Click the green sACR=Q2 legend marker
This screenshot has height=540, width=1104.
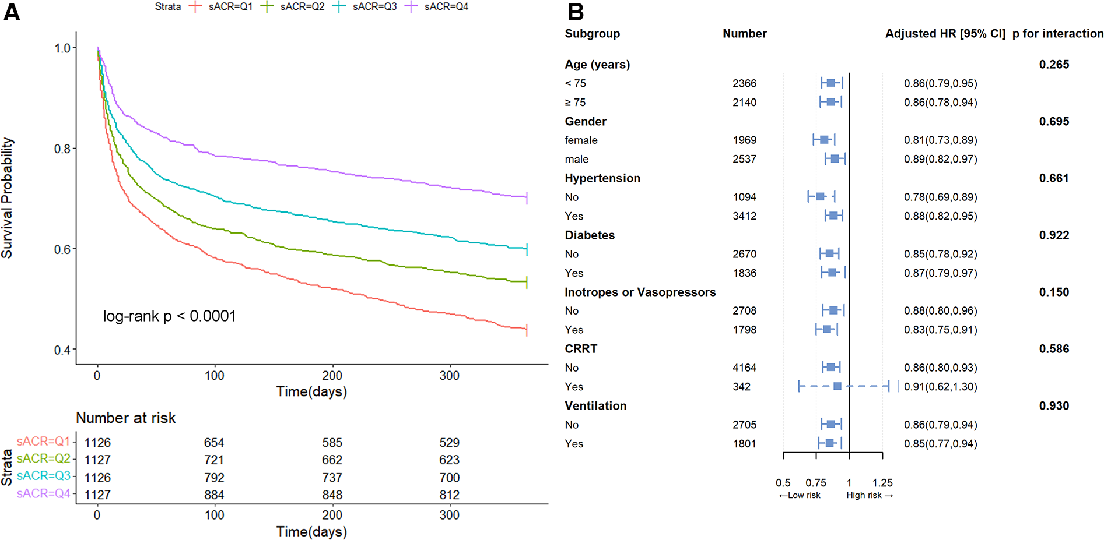267,7
